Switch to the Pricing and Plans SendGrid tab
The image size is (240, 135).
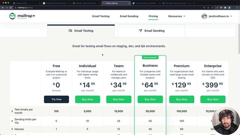(x=146, y=3)
